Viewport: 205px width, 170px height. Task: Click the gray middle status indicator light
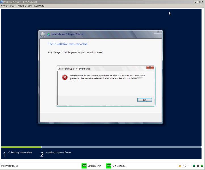point(198,166)
